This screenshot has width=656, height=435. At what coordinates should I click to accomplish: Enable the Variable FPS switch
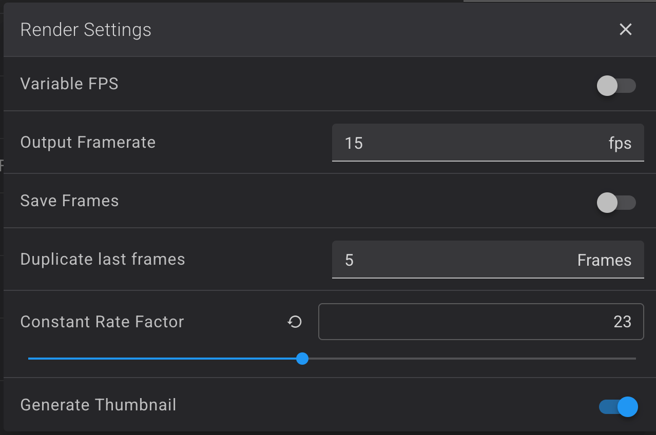[x=616, y=86]
